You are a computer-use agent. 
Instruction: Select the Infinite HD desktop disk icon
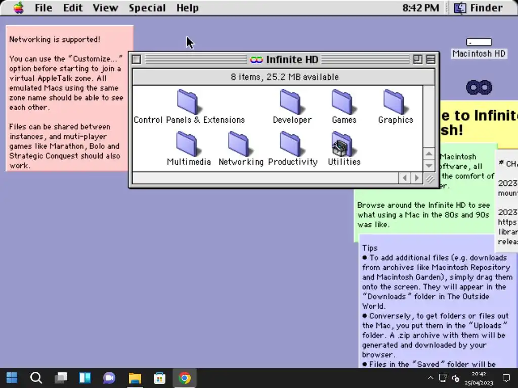coord(479,87)
